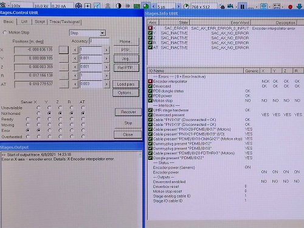Click the Recover button

(128, 112)
